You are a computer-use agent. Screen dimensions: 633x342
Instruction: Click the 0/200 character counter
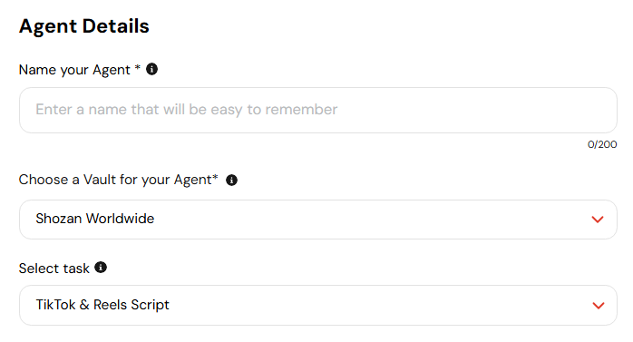pyautogui.click(x=602, y=144)
